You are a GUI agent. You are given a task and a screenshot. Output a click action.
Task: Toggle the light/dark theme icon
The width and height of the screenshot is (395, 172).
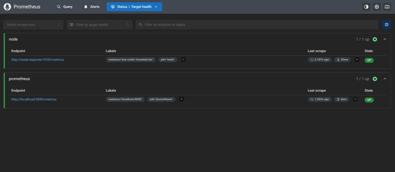pos(366,7)
